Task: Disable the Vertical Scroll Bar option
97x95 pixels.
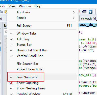Action: (x=43, y=56)
